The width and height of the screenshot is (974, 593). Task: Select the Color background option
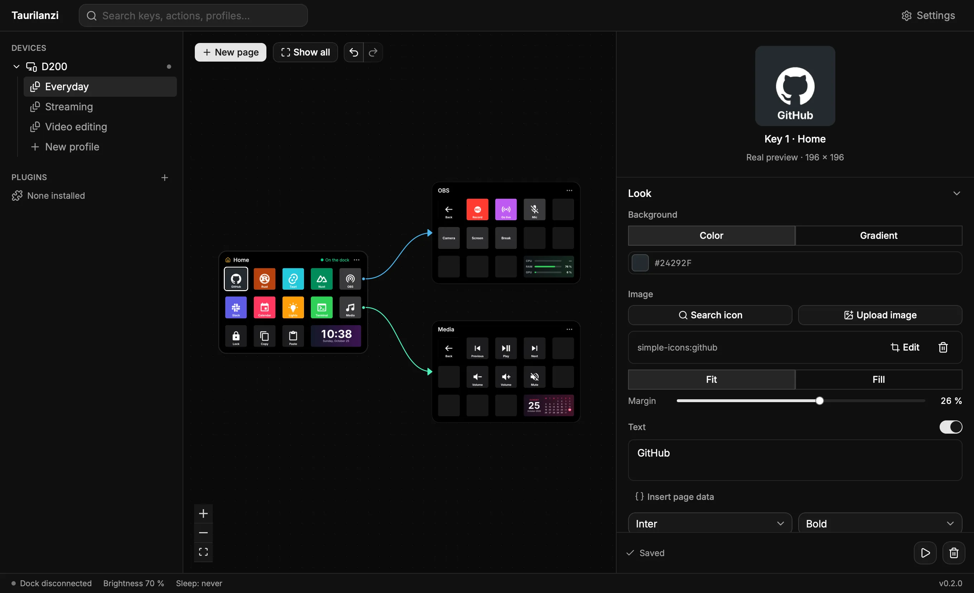[712, 236]
